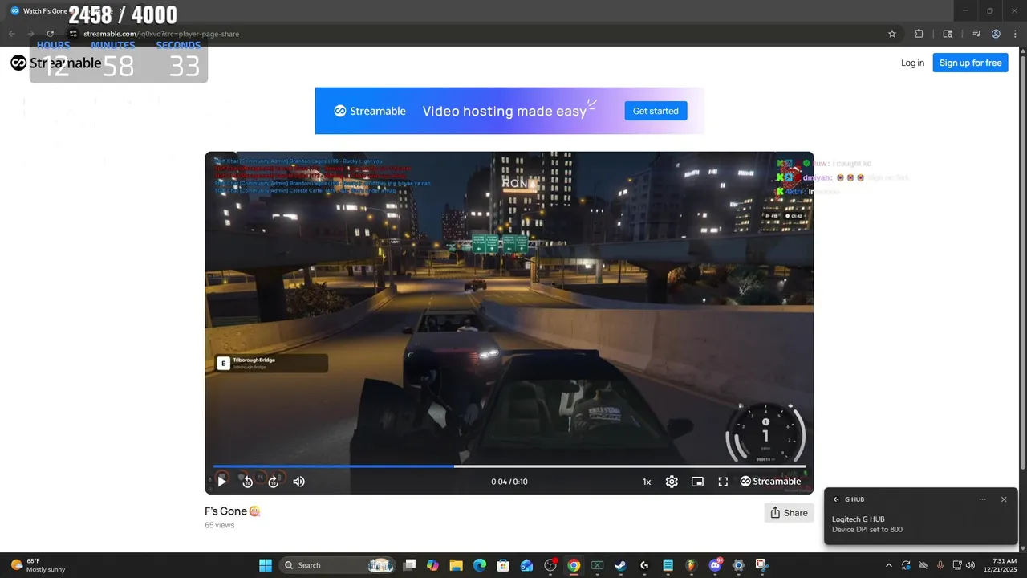1027x578 pixels.
Task: View site information next to the URL
Action: click(72, 34)
